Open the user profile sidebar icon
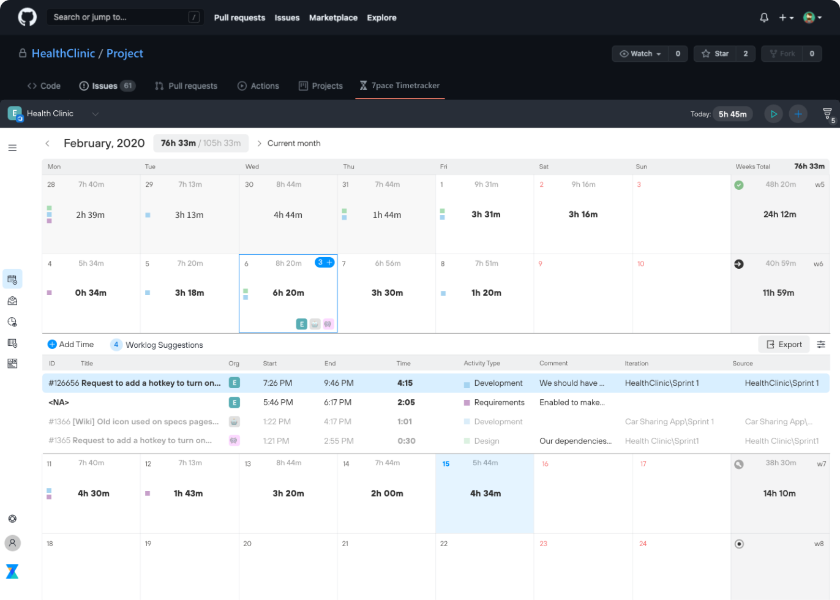The width and height of the screenshot is (840, 600). [12, 543]
